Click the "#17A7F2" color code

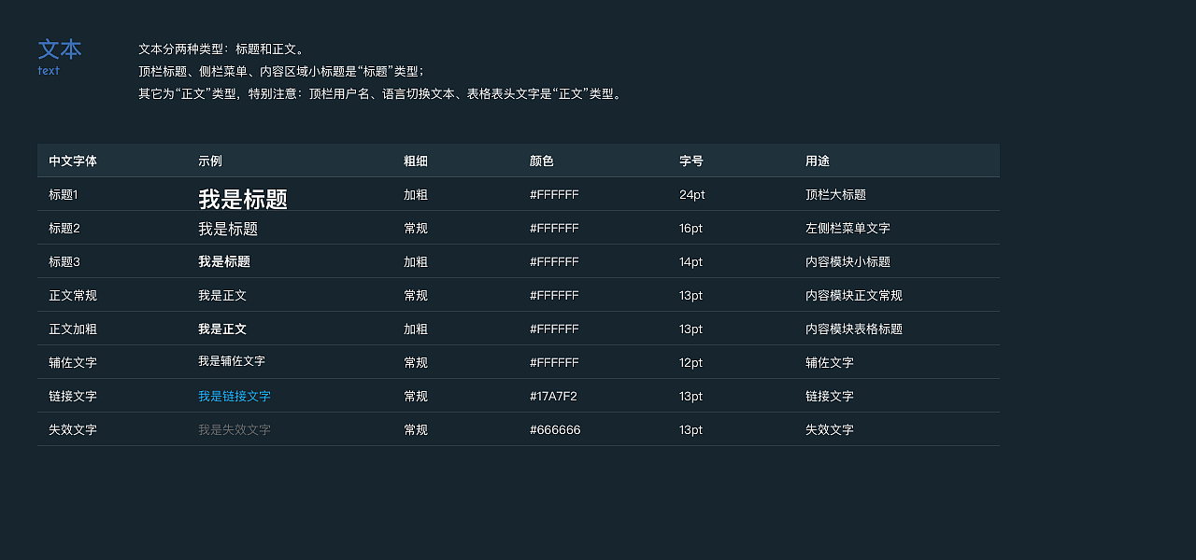(553, 397)
